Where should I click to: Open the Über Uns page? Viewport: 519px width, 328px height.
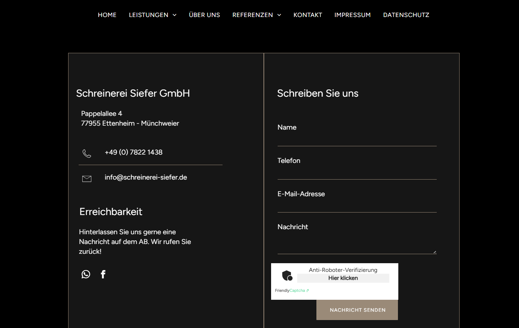click(204, 15)
